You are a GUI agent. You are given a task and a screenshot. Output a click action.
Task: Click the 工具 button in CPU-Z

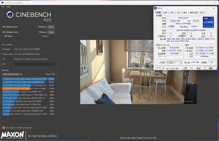pyautogui.click(x=185, y=68)
